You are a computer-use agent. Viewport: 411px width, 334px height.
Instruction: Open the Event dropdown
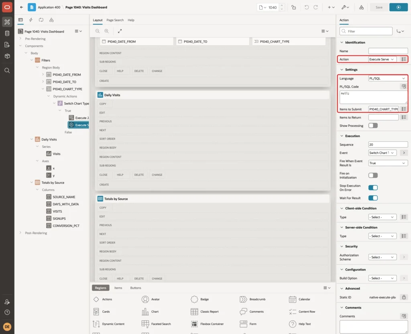tap(382, 153)
